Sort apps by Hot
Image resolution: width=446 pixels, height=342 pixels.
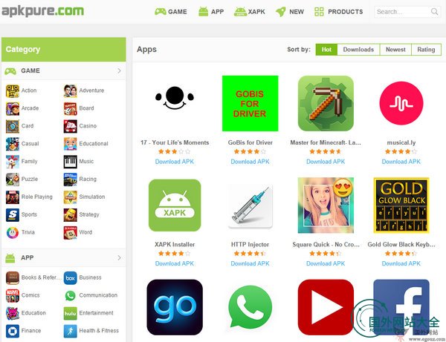click(326, 50)
